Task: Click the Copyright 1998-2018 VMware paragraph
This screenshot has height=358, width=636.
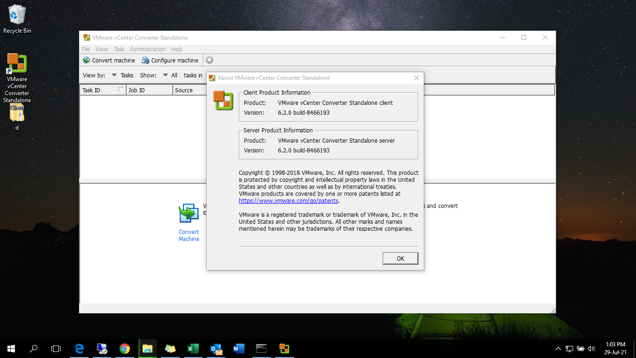Action: pos(329,186)
